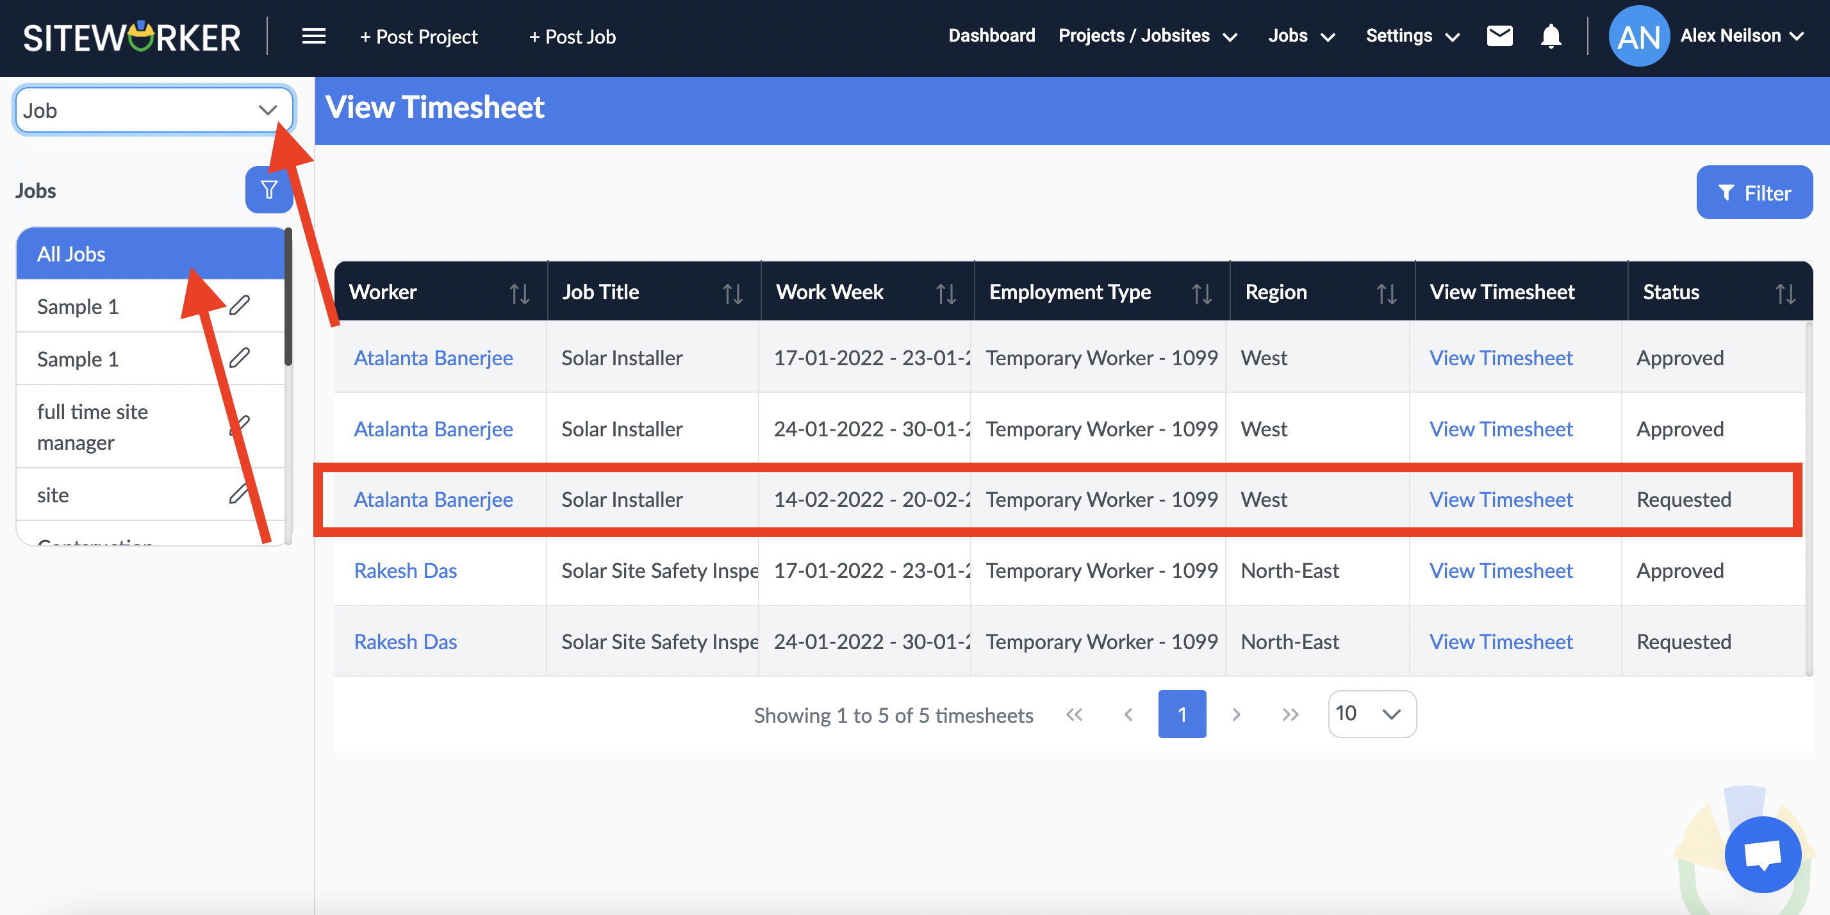Open the Dashboard page
This screenshot has width=1830, height=915.
coord(991,35)
